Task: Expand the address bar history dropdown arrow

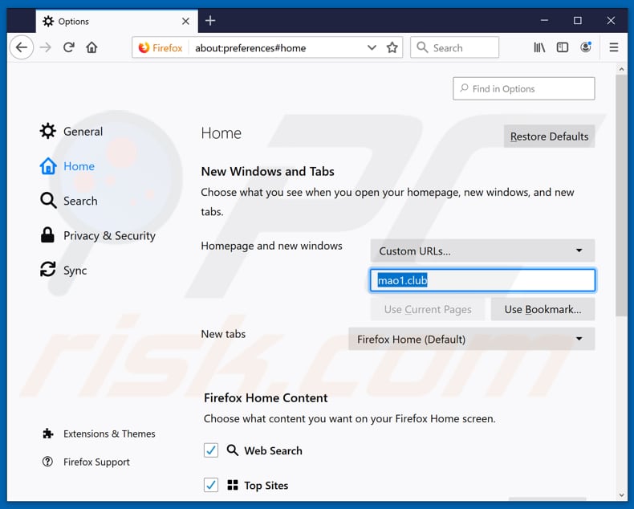Action: pos(372,47)
